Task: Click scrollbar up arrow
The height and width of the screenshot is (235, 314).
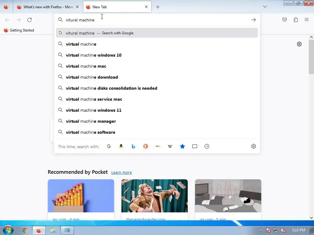Action: pyautogui.click(x=311, y=37)
